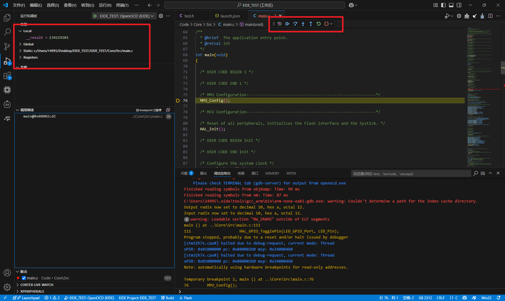Clear the debug console with the clear-list icon

pos(483,173)
